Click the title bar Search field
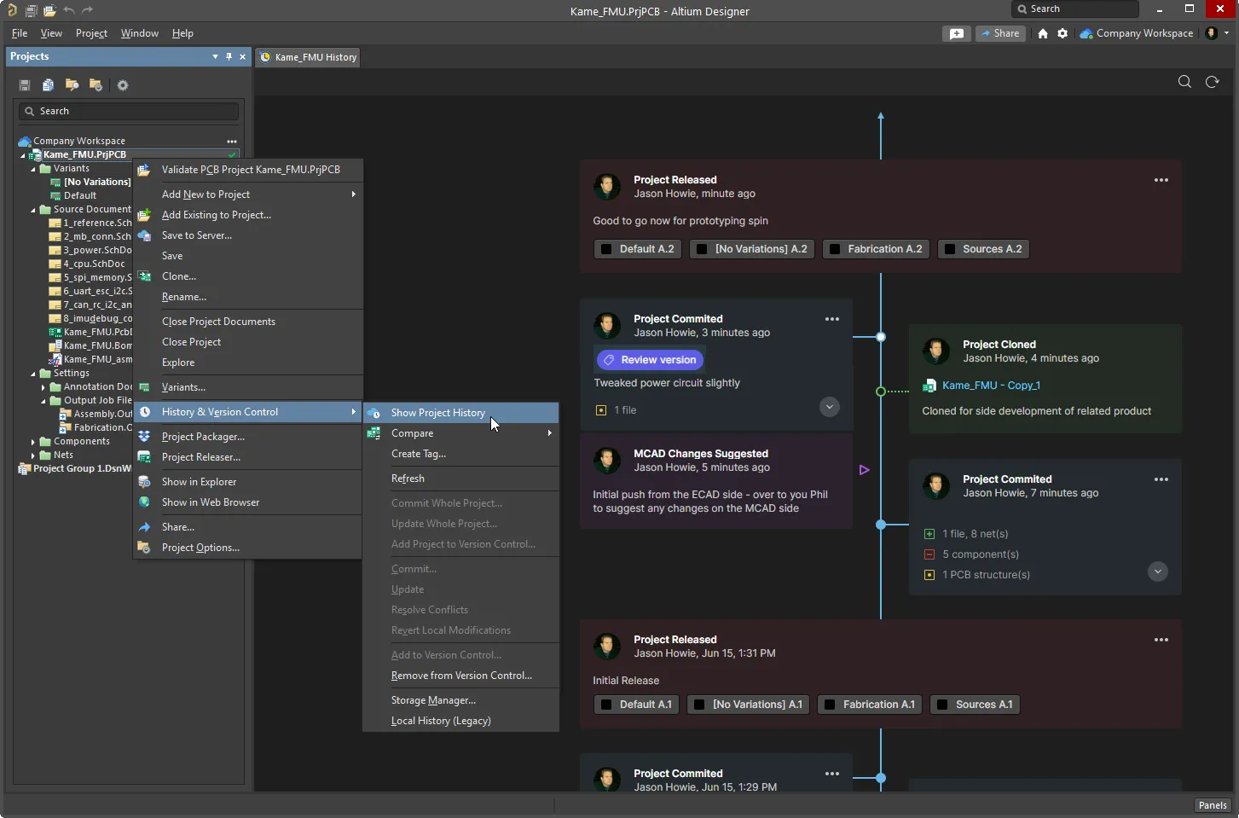The image size is (1239, 818). pyautogui.click(x=1075, y=9)
